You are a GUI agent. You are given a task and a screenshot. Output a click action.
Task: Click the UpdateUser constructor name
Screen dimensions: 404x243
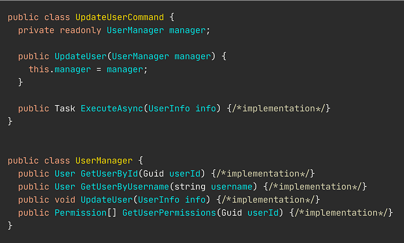tap(80, 57)
